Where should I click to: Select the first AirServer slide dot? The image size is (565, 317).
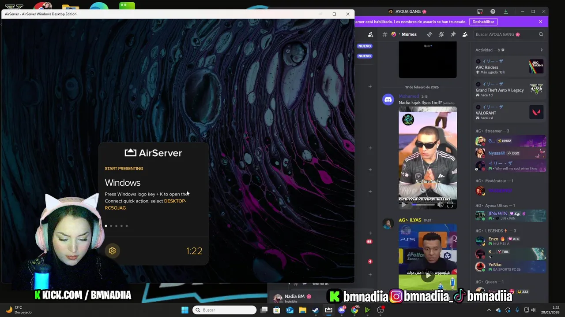pyautogui.click(x=106, y=226)
